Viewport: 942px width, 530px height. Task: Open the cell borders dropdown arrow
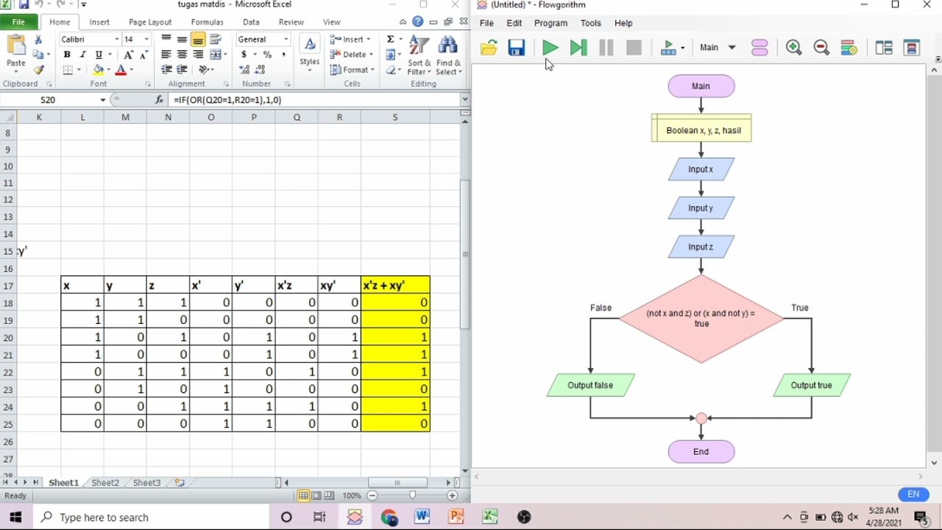79,70
